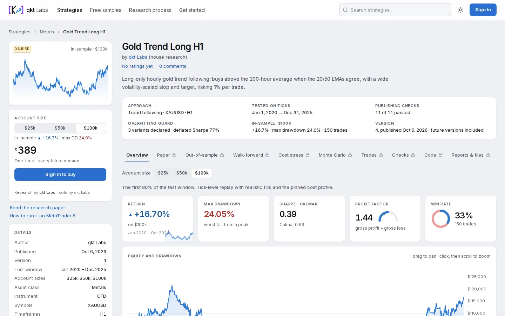Choose $100k in Overview account size
Image resolution: width=505 pixels, height=316 pixels.
pos(202,173)
